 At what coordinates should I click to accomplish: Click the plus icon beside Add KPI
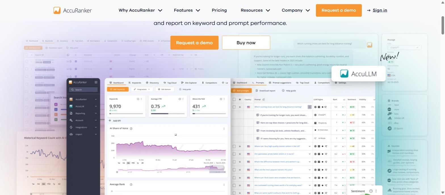tap(110, 120)
